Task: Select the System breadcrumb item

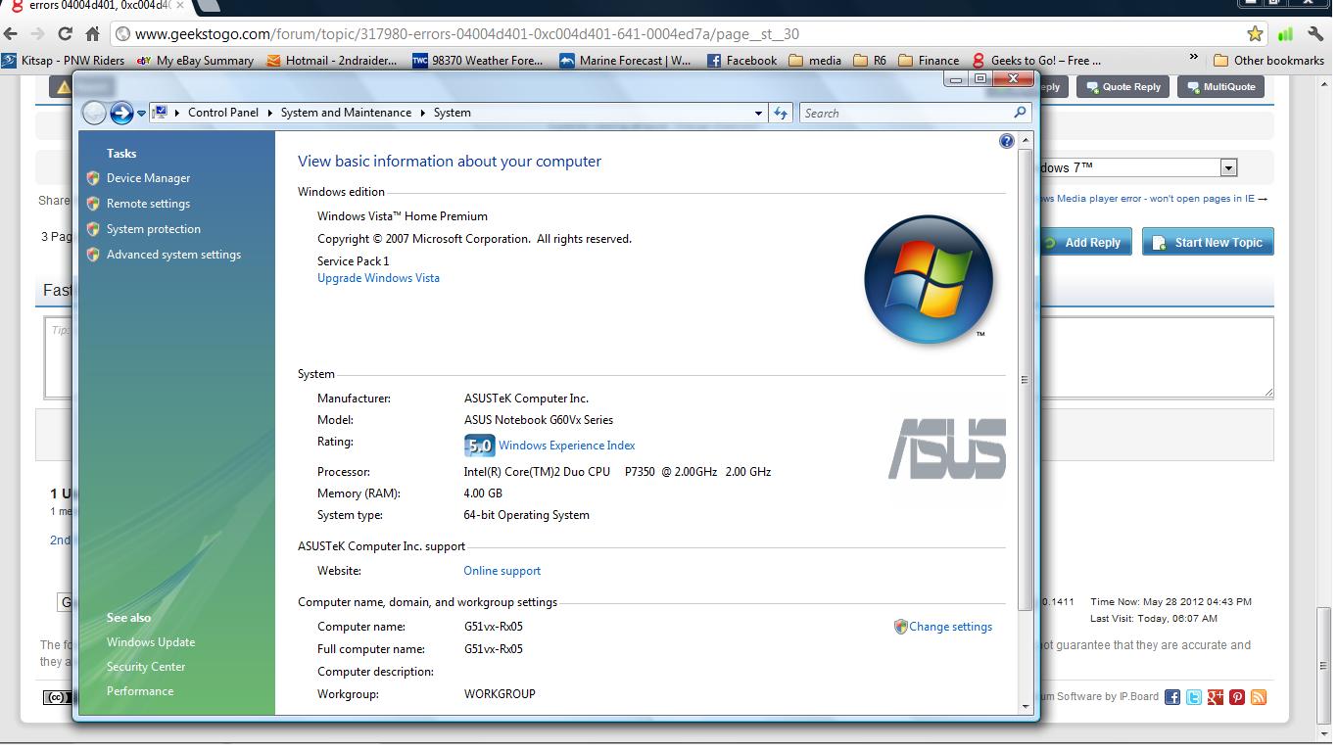Action: pos(452,113)
